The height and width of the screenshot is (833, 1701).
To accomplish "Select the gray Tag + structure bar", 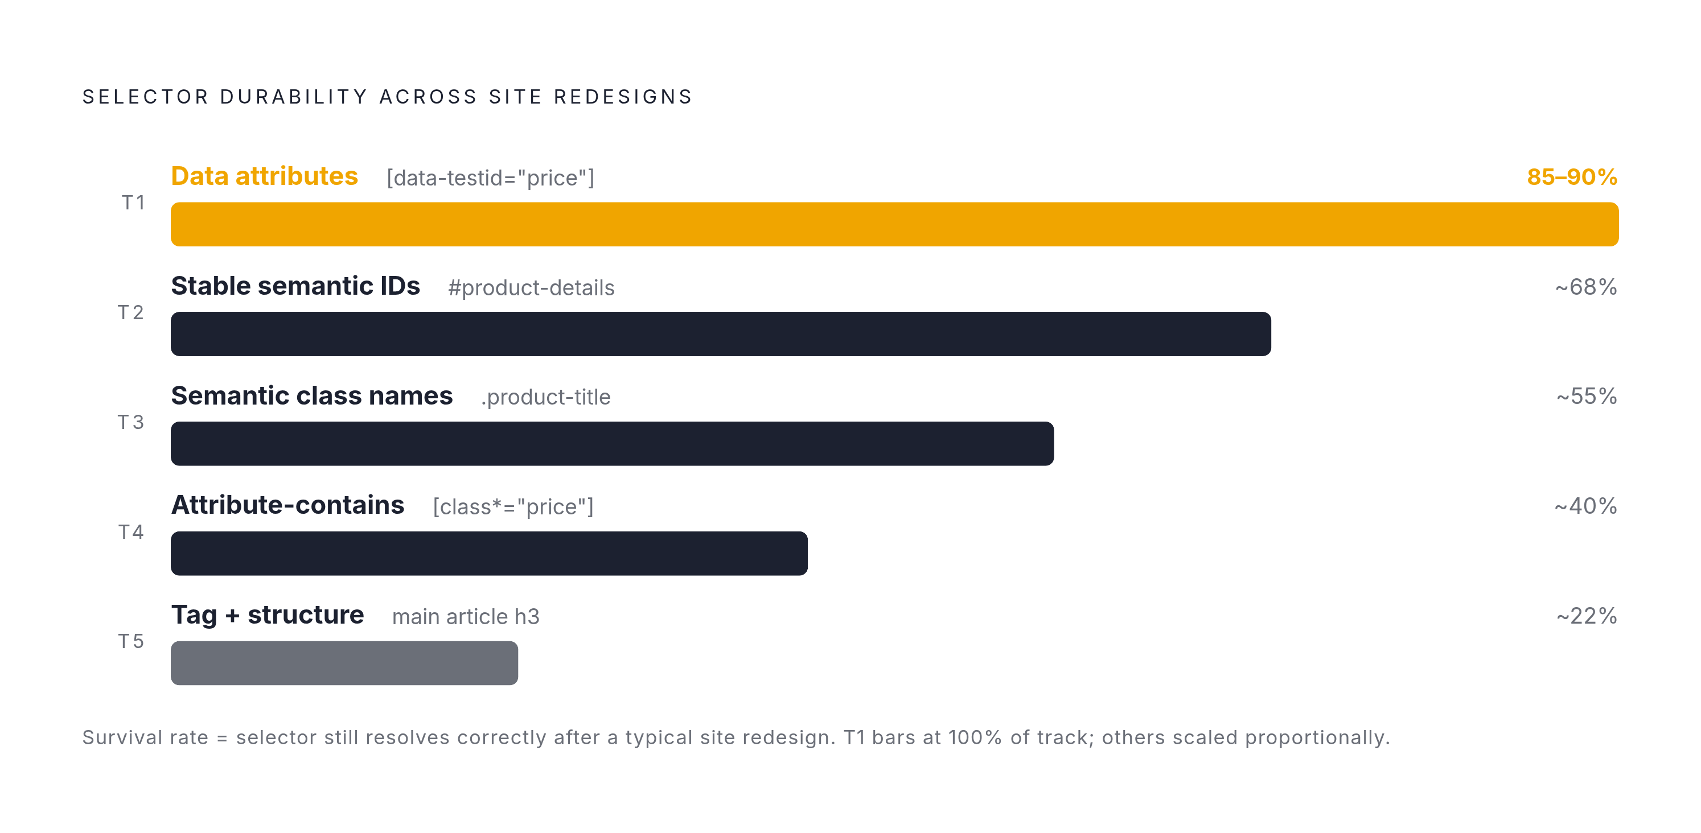I will click(x=344, y=663).
